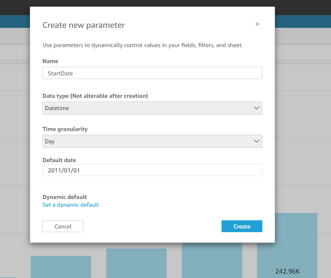Click the blue header bar behind the dialog

point(303,21)
